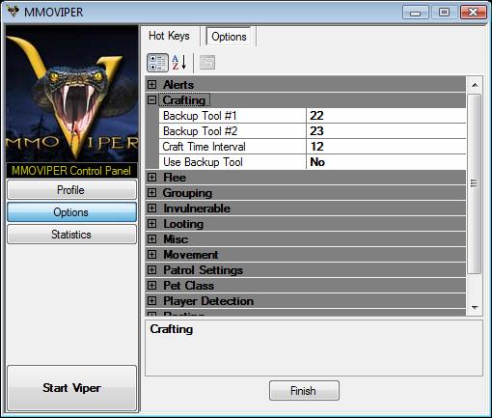The height and width of the screenshot is (418, 492).
Task: Click the MMOVIPER title bar icon
Action: click(14, 12)
